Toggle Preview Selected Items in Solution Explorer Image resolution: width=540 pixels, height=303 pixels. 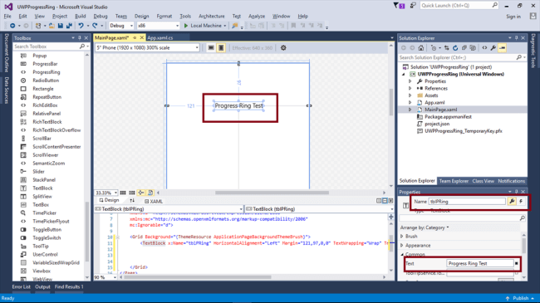[502, 48]
